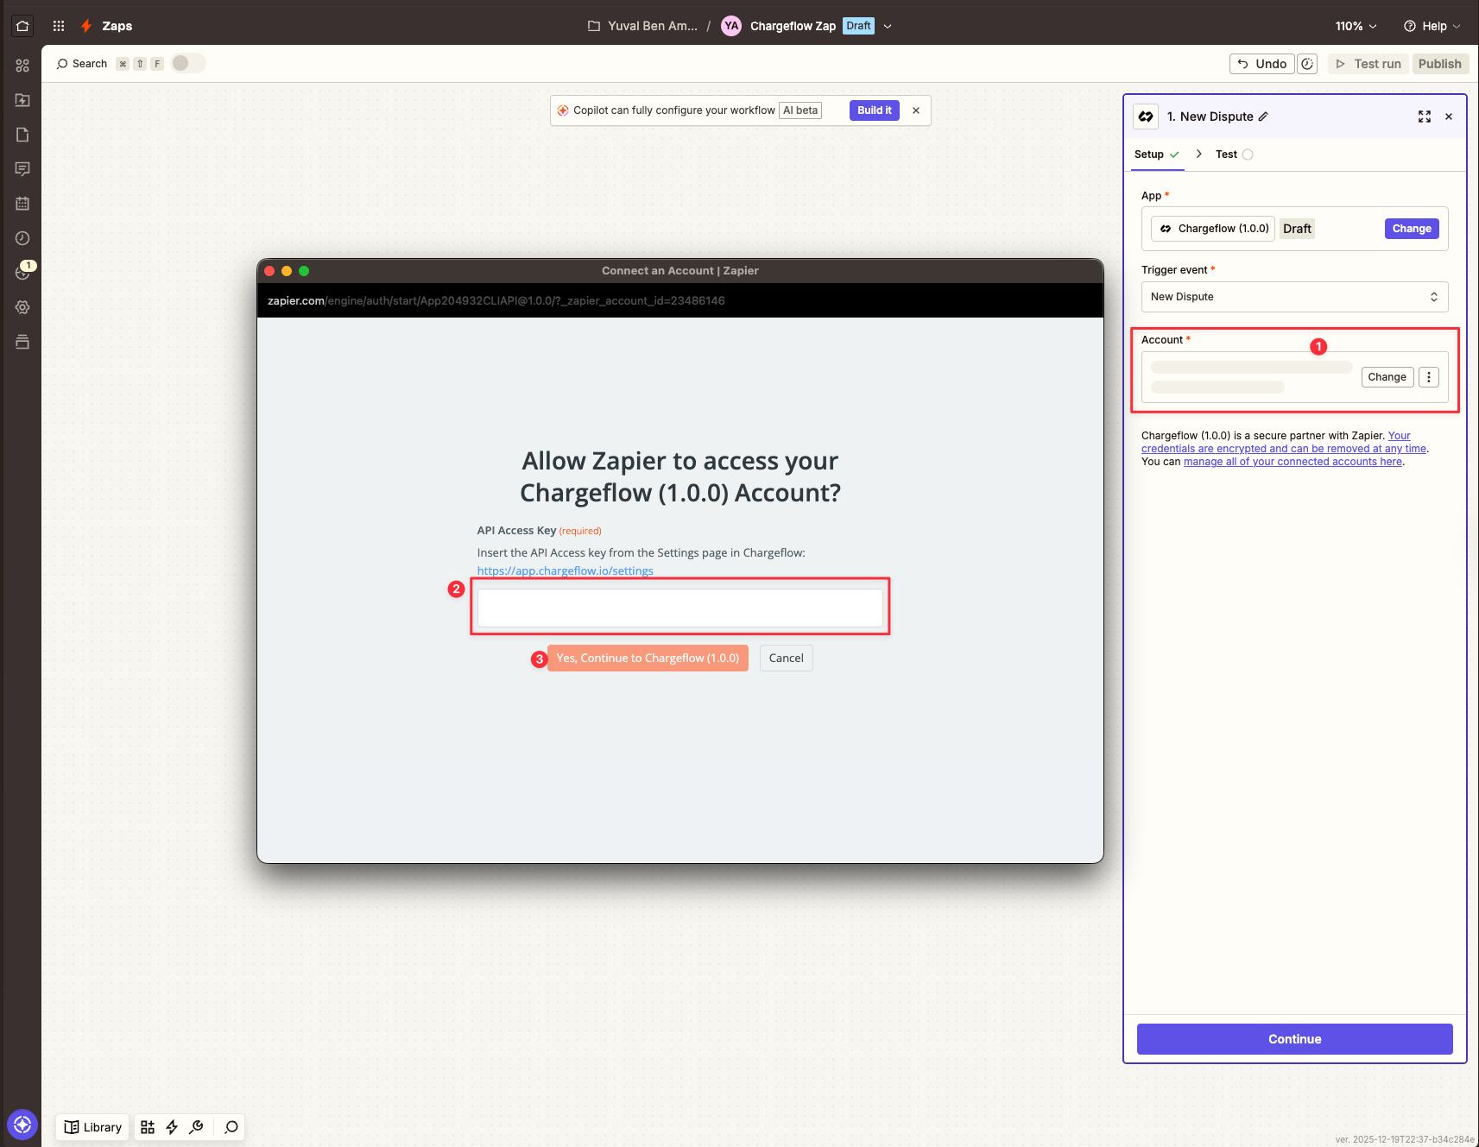Open the sidebar icon with the 1 badge
Screen dimensions: 1479x1147
(x=23, y=272)
